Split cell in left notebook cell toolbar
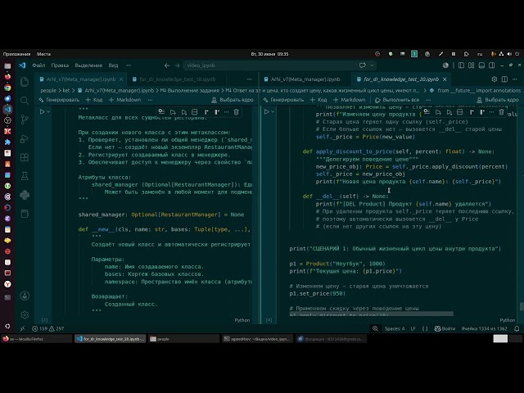The image size is (524, 393). pyautogui.click(x=195, y=112)
